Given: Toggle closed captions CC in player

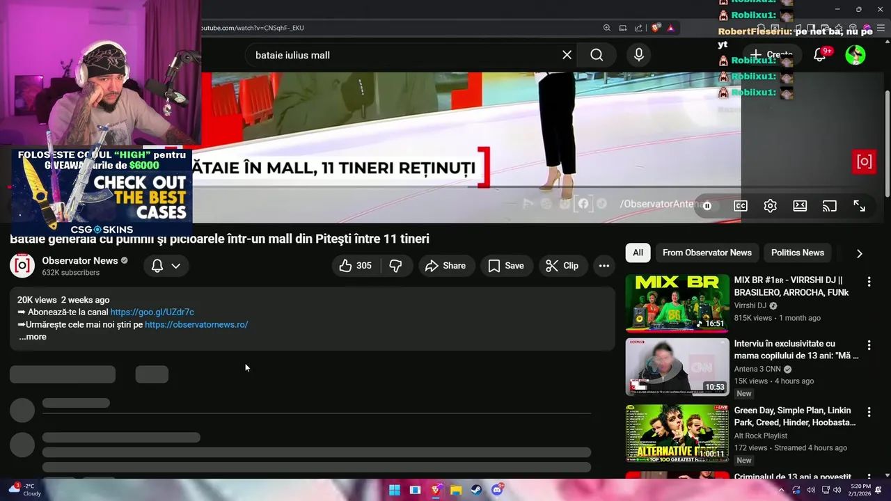Looking at the screenshot, I should click(741, 206).
